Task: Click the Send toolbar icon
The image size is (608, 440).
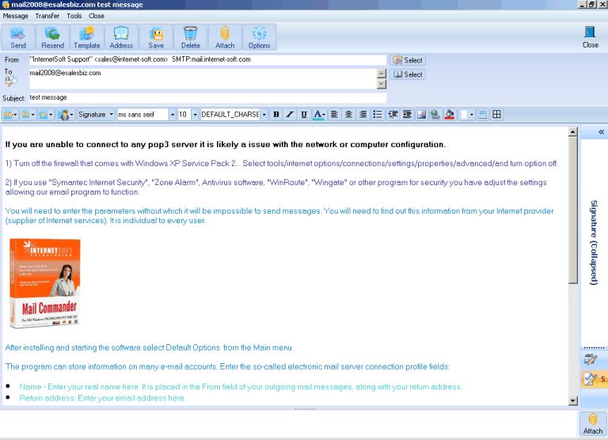Action: click(x=18, y=37)
